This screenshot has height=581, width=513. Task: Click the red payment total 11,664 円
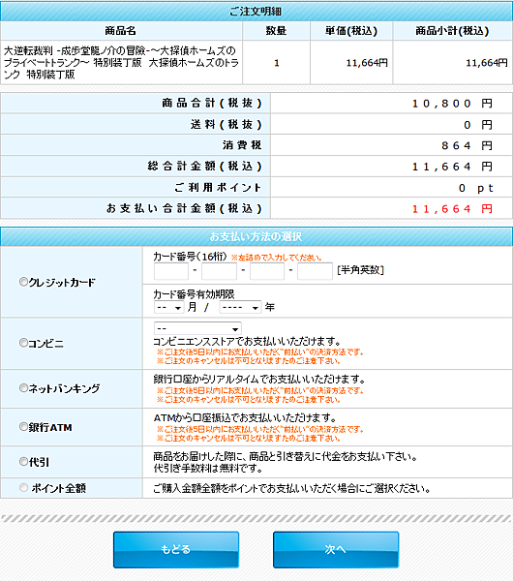(x=452, y=209)
